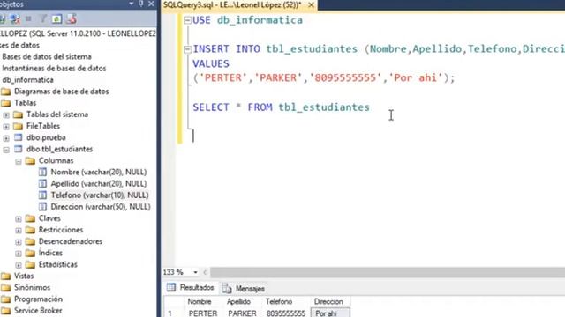Image resolution: width=565 pixels, height=317 pixels.
Task: Click the horizontal scrollbar left arrow in editor
Action: (205, 272)
